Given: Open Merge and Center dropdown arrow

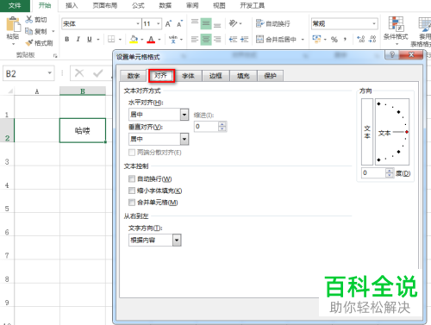Looking at the screenshot, I should click(x=303, y=40).
